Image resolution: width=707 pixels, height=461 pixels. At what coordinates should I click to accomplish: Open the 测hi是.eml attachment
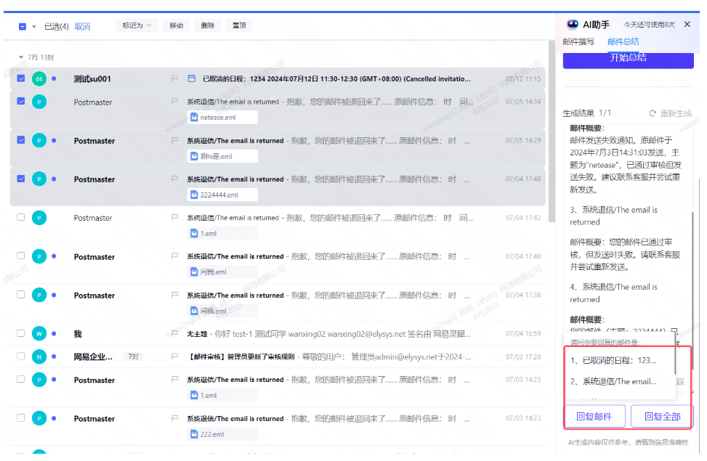(x=222, y=156)
